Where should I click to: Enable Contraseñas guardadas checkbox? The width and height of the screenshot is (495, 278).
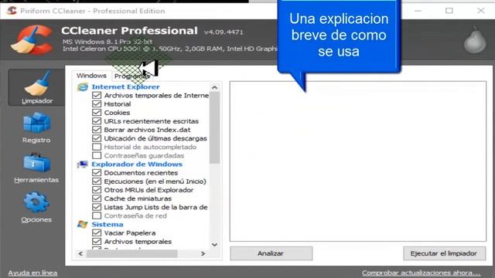97,155
